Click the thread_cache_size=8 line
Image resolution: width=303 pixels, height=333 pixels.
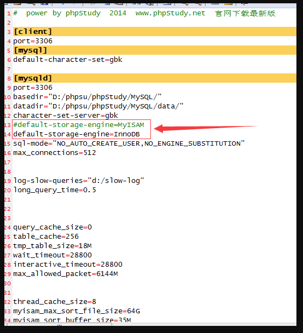[x=55, y=302]
